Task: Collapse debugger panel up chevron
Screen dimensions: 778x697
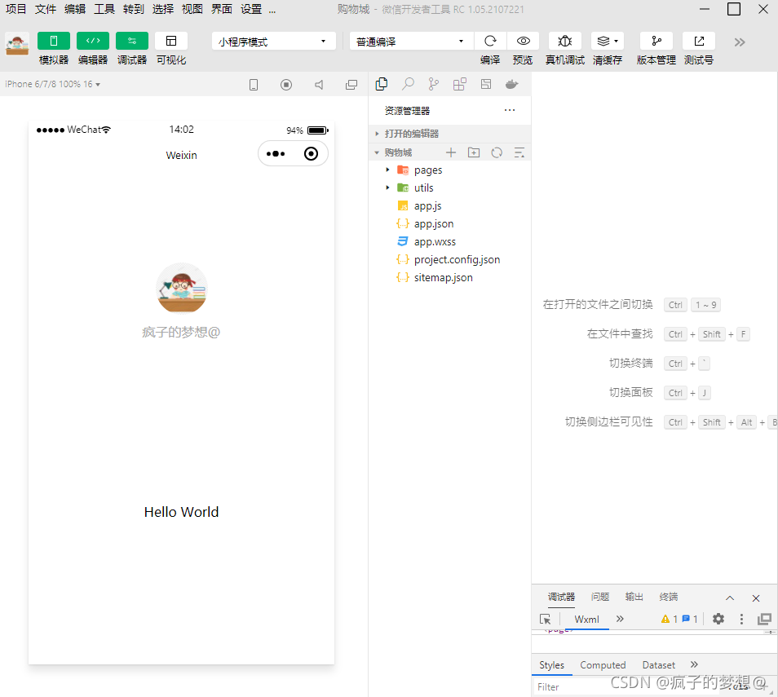Action: pyautogui.click(x=730, y=598)
